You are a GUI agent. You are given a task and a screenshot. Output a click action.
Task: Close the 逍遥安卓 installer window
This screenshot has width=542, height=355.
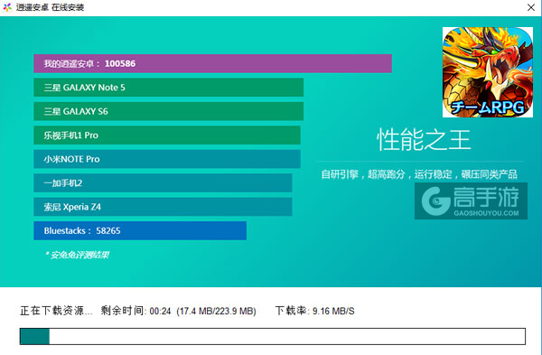click(531, 7)
